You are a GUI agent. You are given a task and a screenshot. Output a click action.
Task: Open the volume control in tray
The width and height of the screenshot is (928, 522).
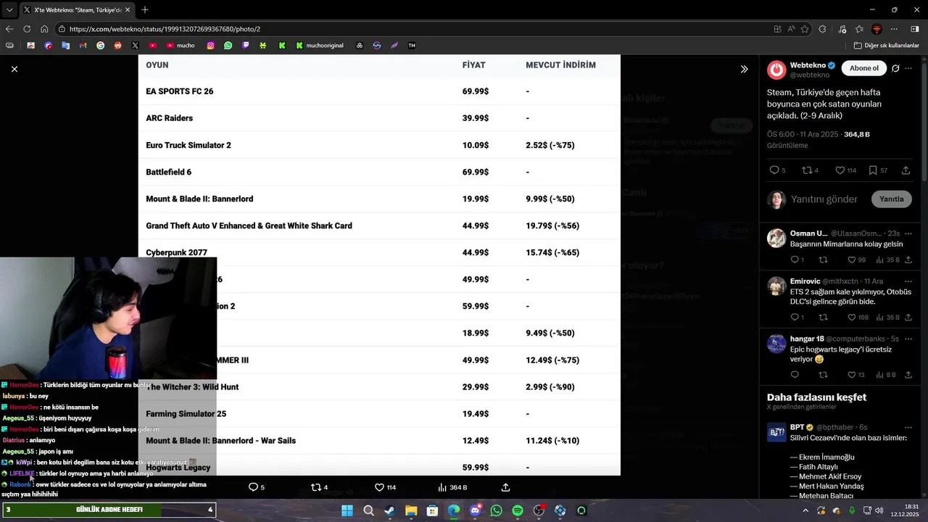pos(879,510)
